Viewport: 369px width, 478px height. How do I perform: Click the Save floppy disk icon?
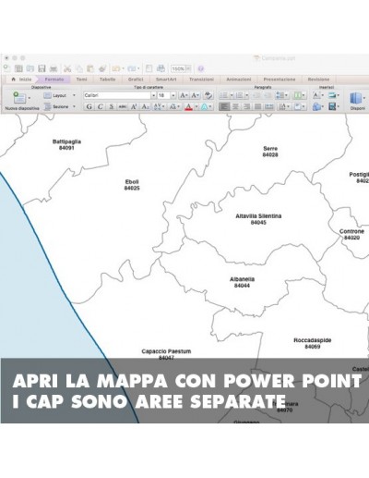click(42, 68)
